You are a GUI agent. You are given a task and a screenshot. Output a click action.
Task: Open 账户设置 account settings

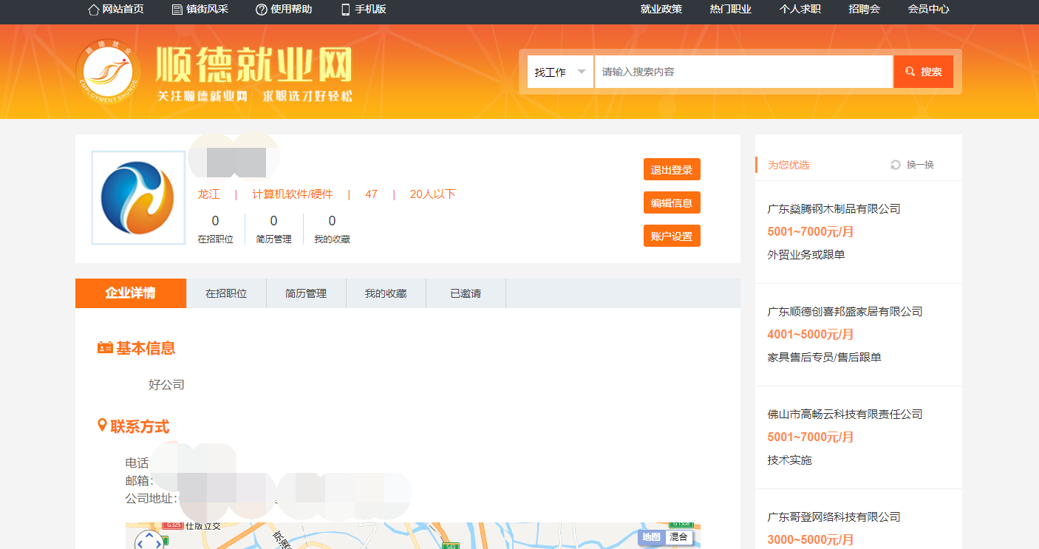(672, 236)
